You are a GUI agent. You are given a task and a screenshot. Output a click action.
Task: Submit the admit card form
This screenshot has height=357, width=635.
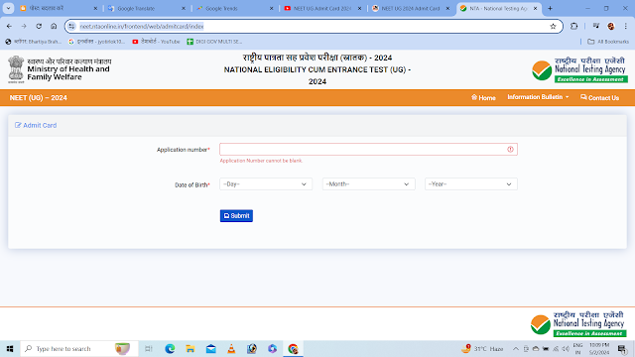point(236,216)
